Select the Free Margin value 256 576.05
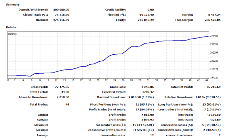The width and height of the screenshot is (233, 138). pyautogui.click(x=212, y=20)
